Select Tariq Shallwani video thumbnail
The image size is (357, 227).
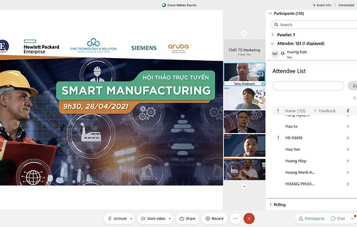(244, 75)
